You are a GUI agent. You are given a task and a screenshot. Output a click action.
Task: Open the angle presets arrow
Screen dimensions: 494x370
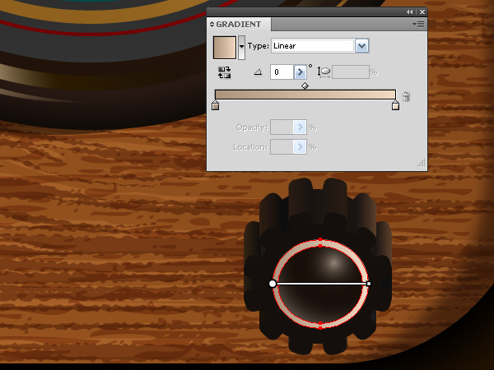tap(300, 72)
